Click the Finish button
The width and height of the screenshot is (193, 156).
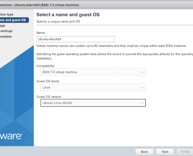[x=185, y=152]
